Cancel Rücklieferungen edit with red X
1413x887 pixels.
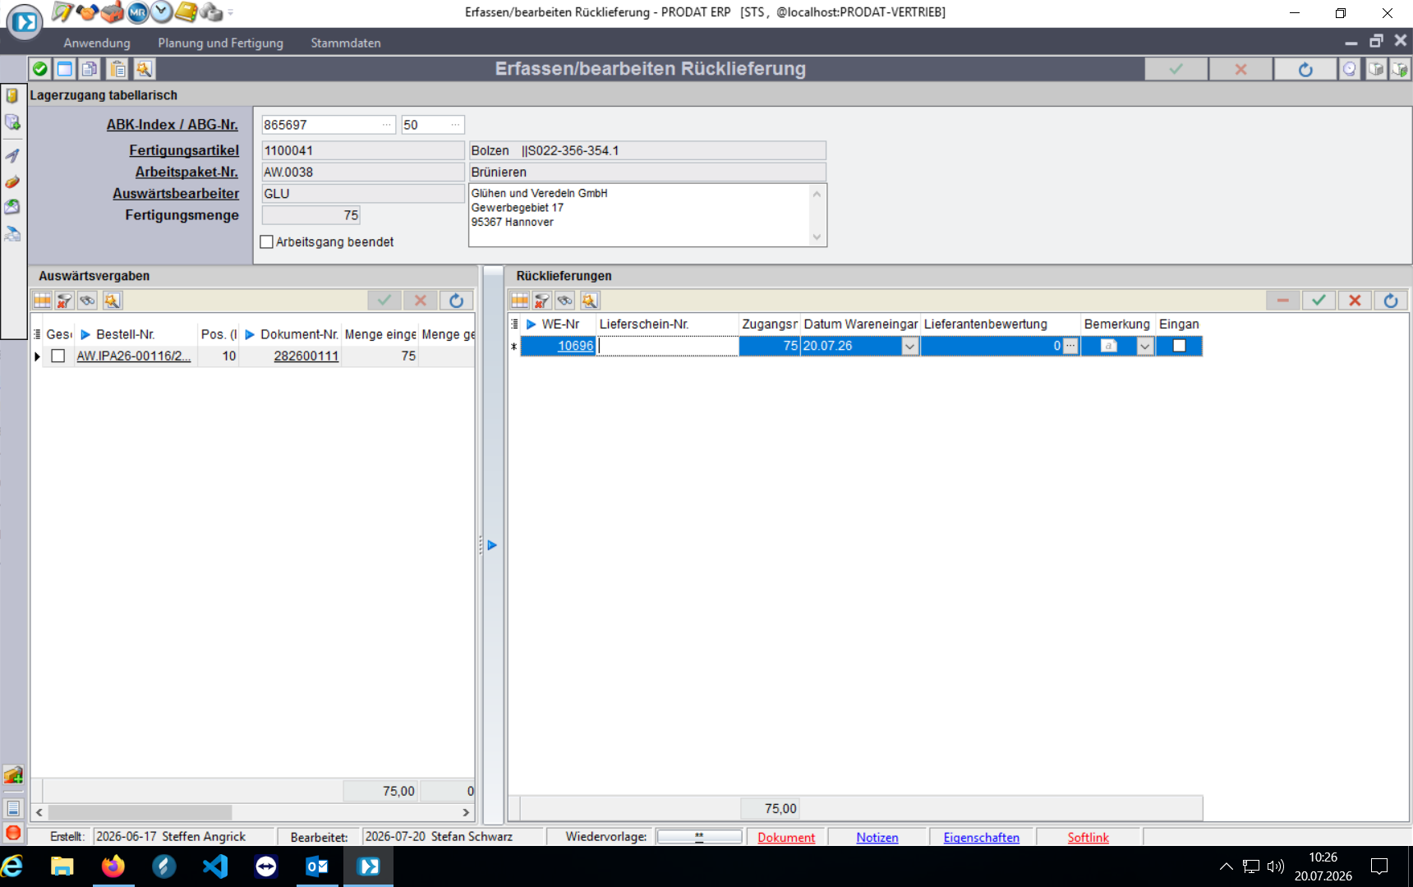[1355, 301]
